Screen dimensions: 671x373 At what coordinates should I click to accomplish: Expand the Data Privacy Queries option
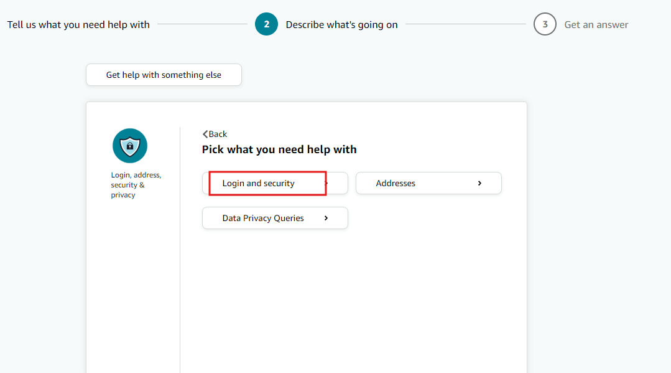point(275,218)
